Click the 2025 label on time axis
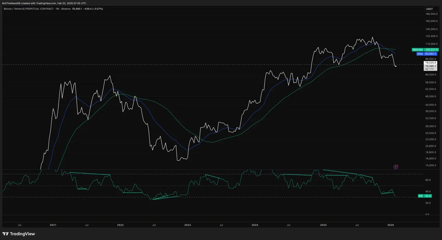This screenshot has width=442, height=240. tap(323, 225)
